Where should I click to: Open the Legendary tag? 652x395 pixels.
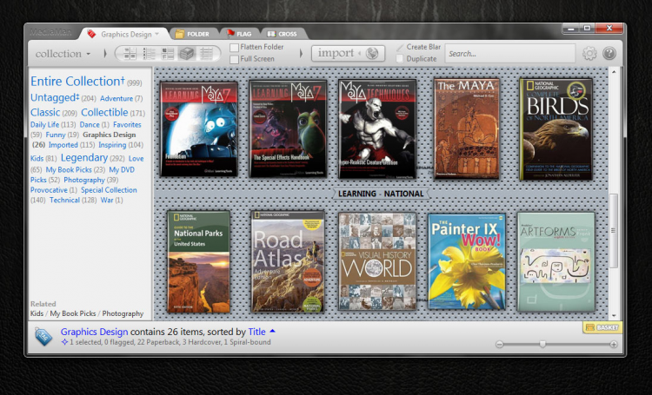pyautogui.click(x=84, y=158)
